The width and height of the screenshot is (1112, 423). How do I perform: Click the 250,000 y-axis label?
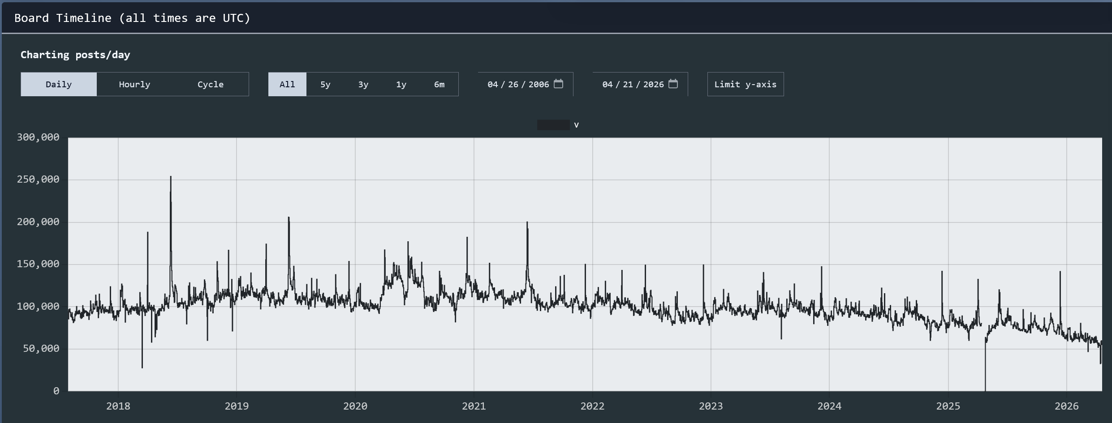coord(38,179)
